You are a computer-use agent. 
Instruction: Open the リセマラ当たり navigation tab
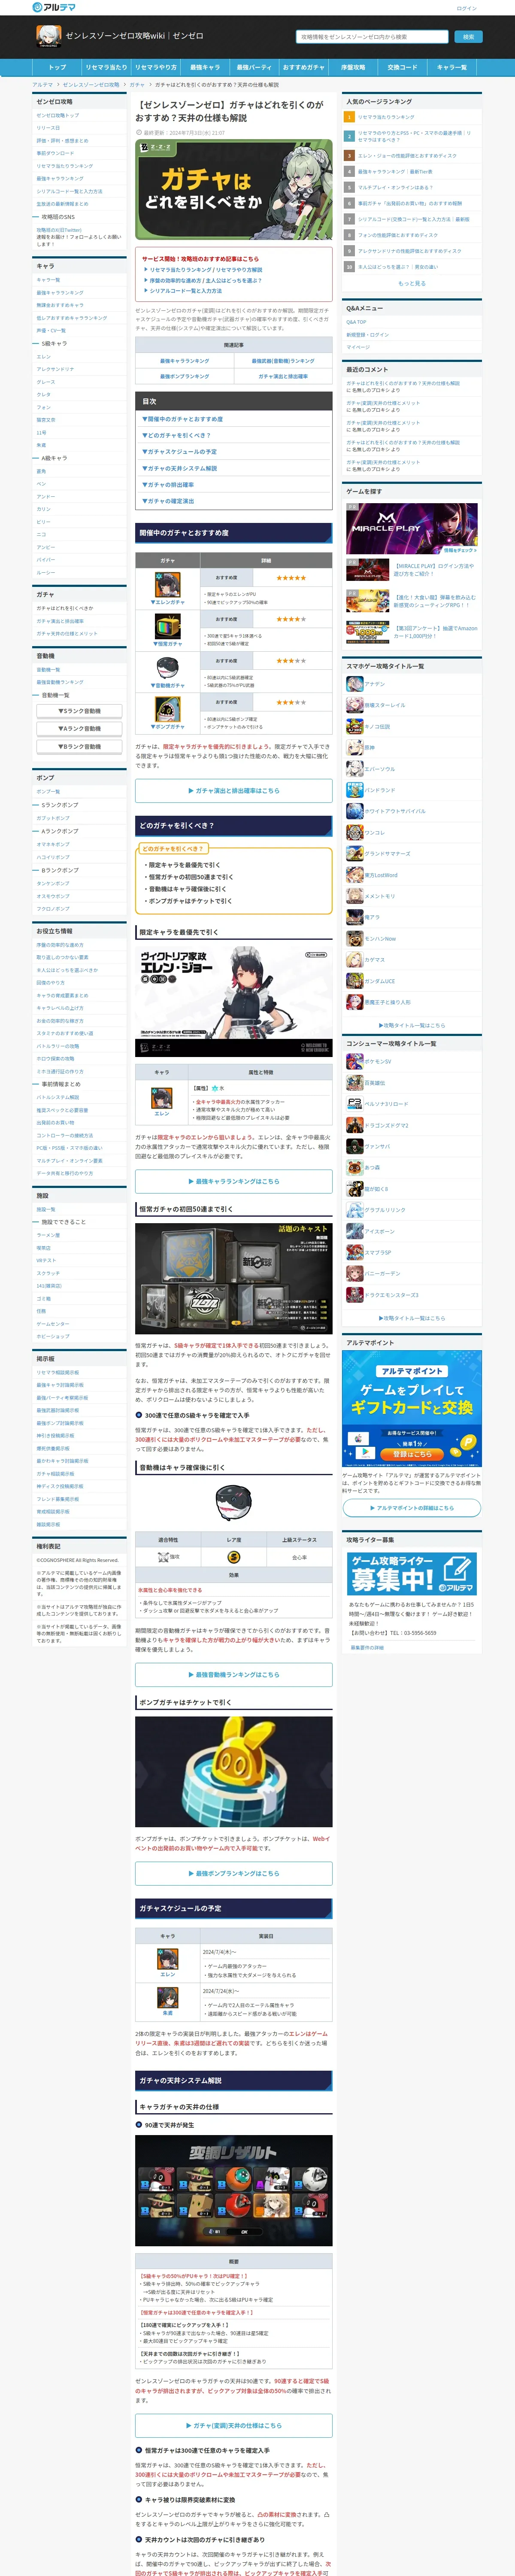(106, 68)
